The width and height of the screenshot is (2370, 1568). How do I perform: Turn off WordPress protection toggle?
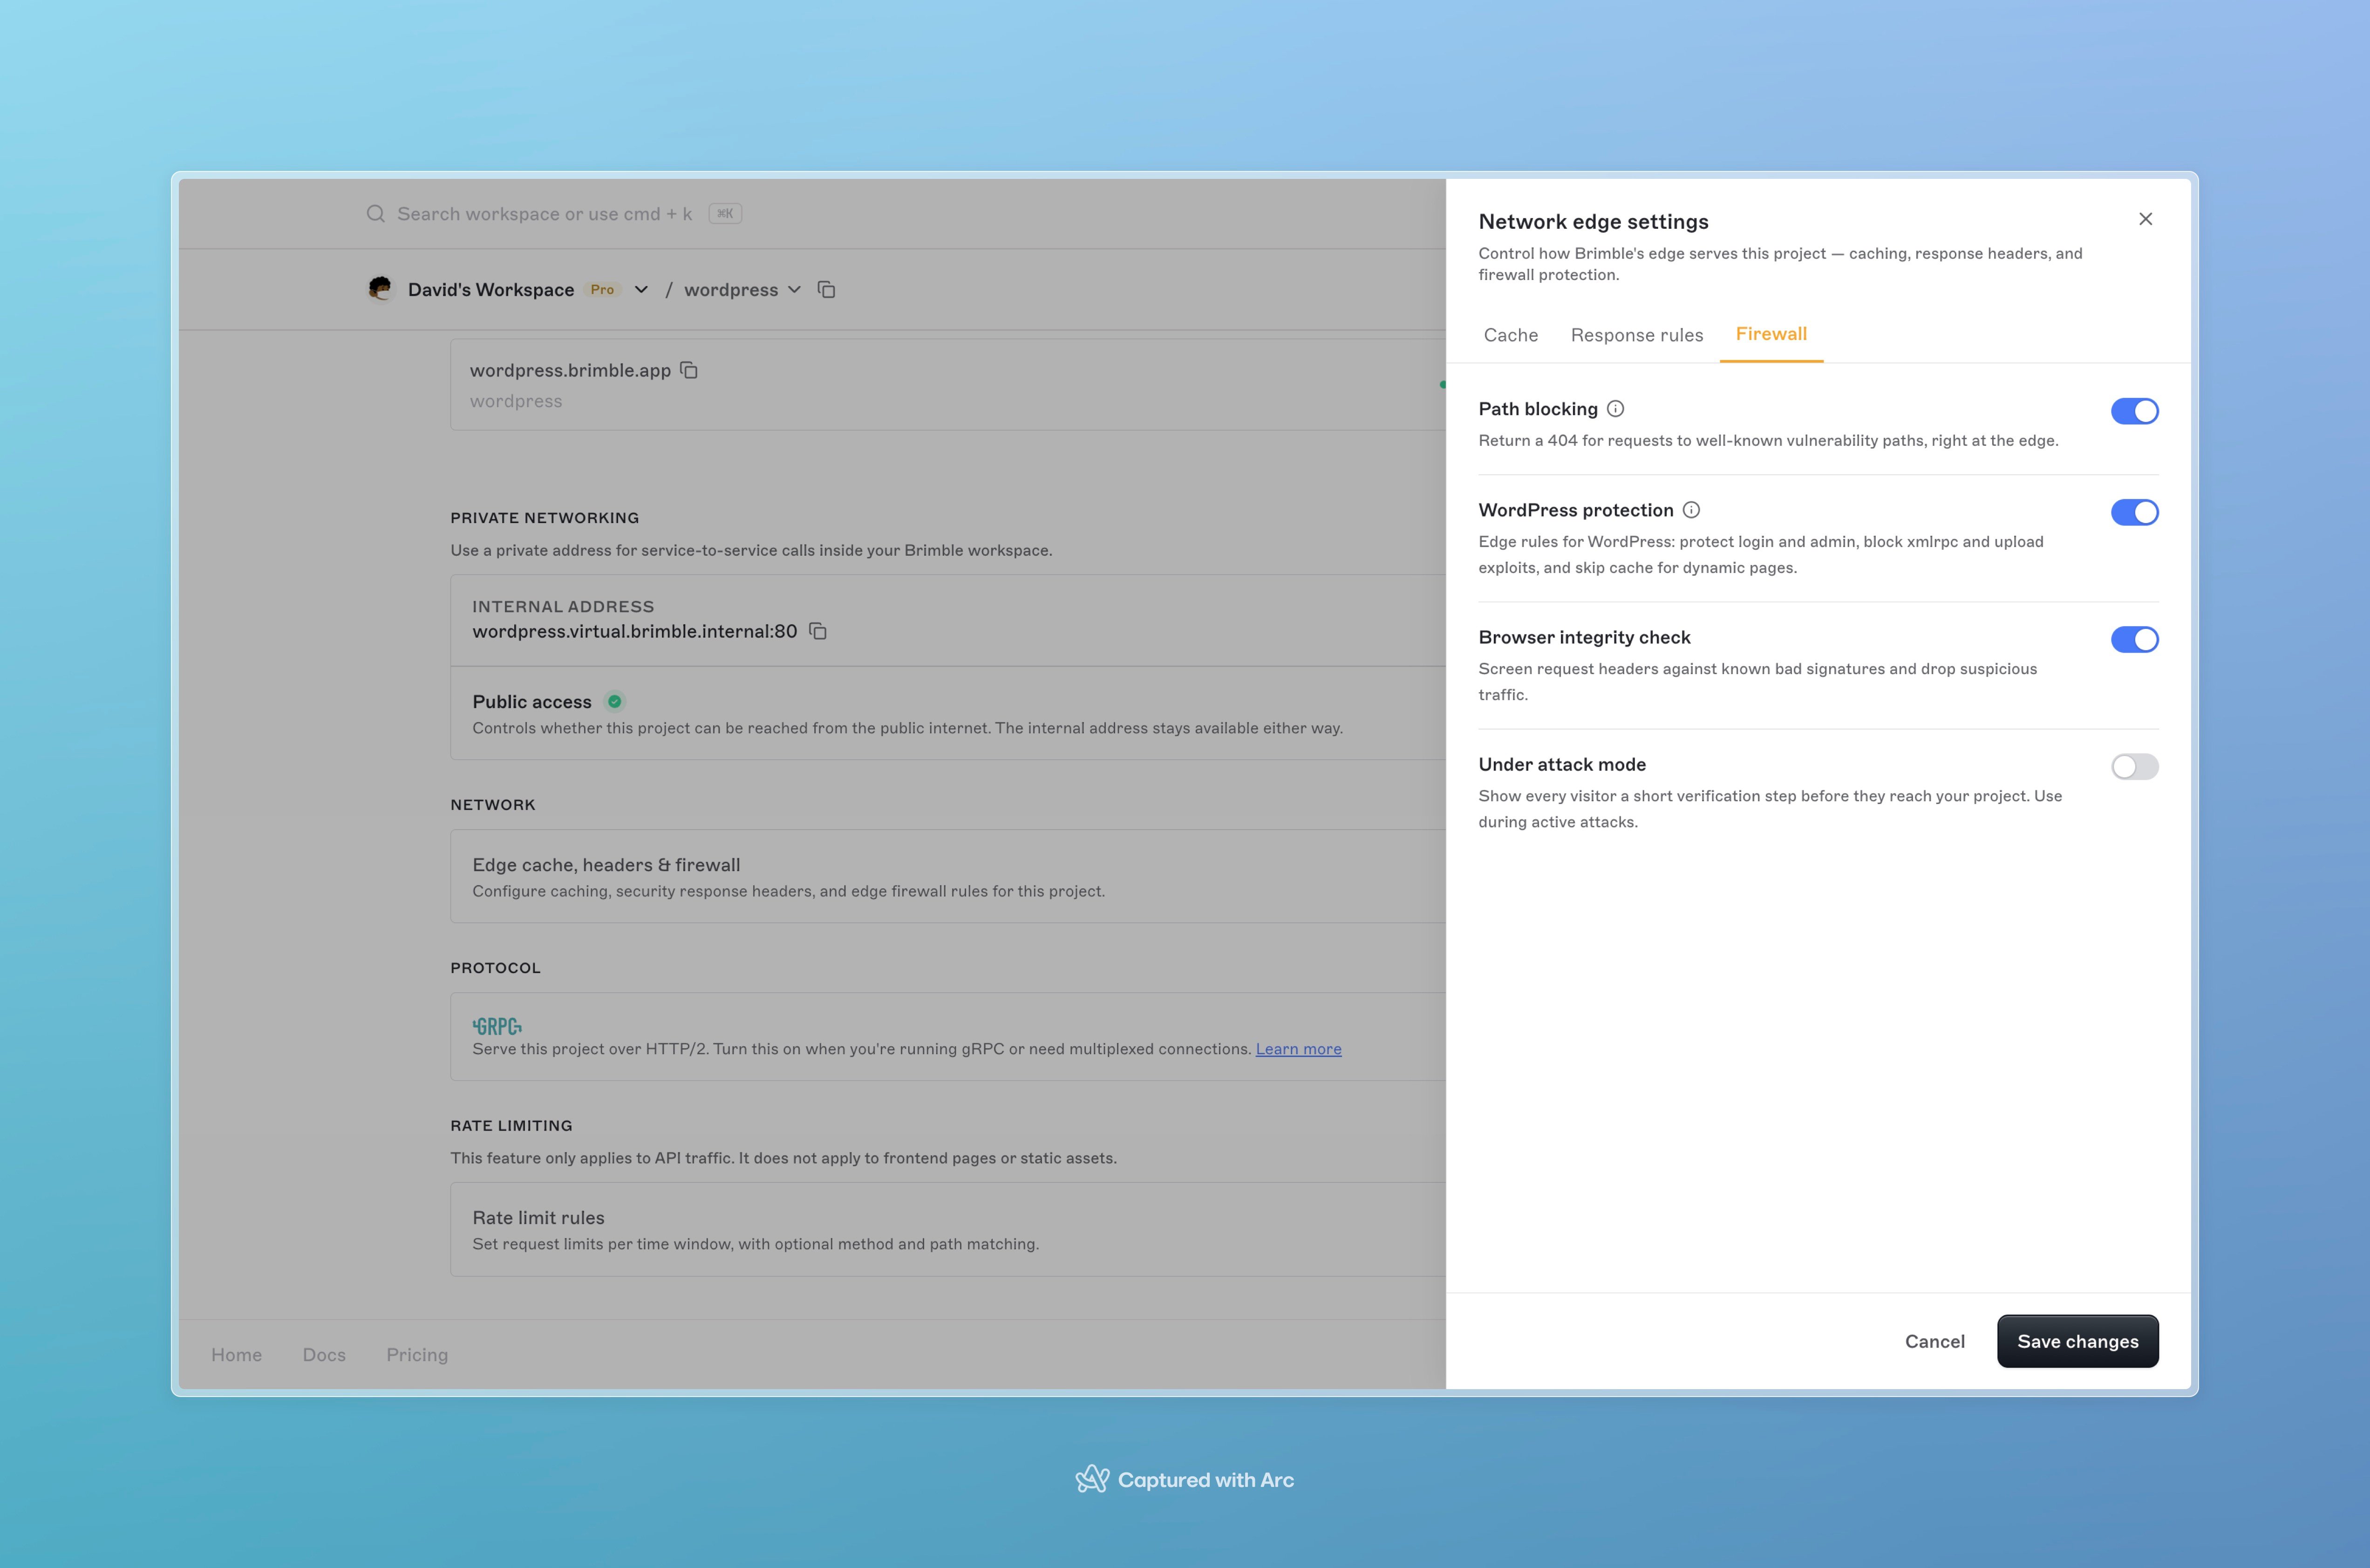click(2134, 512)
